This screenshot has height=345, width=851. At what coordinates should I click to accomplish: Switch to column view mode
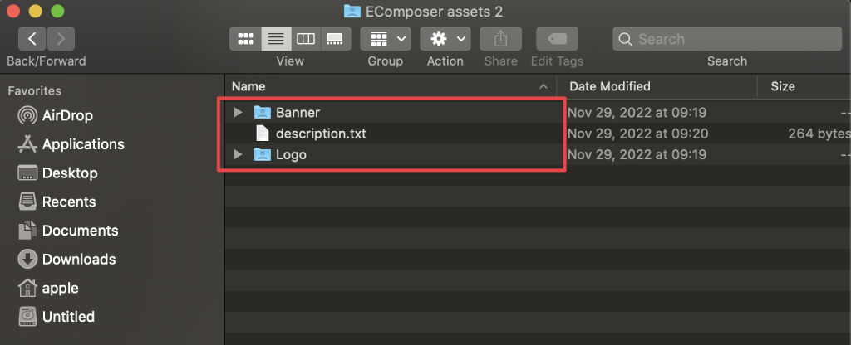[x=306, y=39]
